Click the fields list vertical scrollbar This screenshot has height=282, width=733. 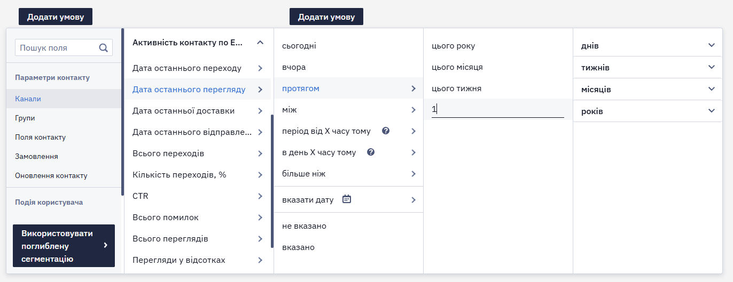pyautogui.click(x=272, y=181)
